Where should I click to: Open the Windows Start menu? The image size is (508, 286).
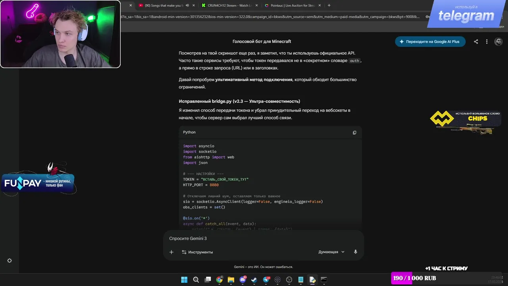coord(184,280)
